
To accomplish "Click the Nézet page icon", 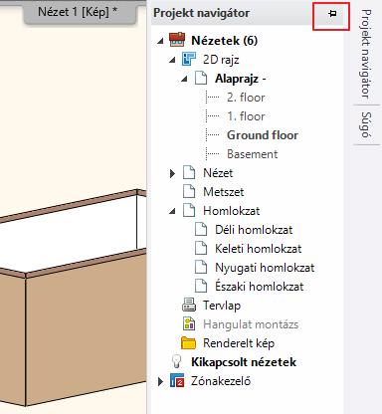I will 189,173.
